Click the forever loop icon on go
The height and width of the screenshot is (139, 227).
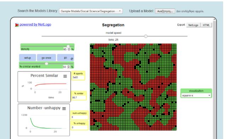[x=72, y=59]
